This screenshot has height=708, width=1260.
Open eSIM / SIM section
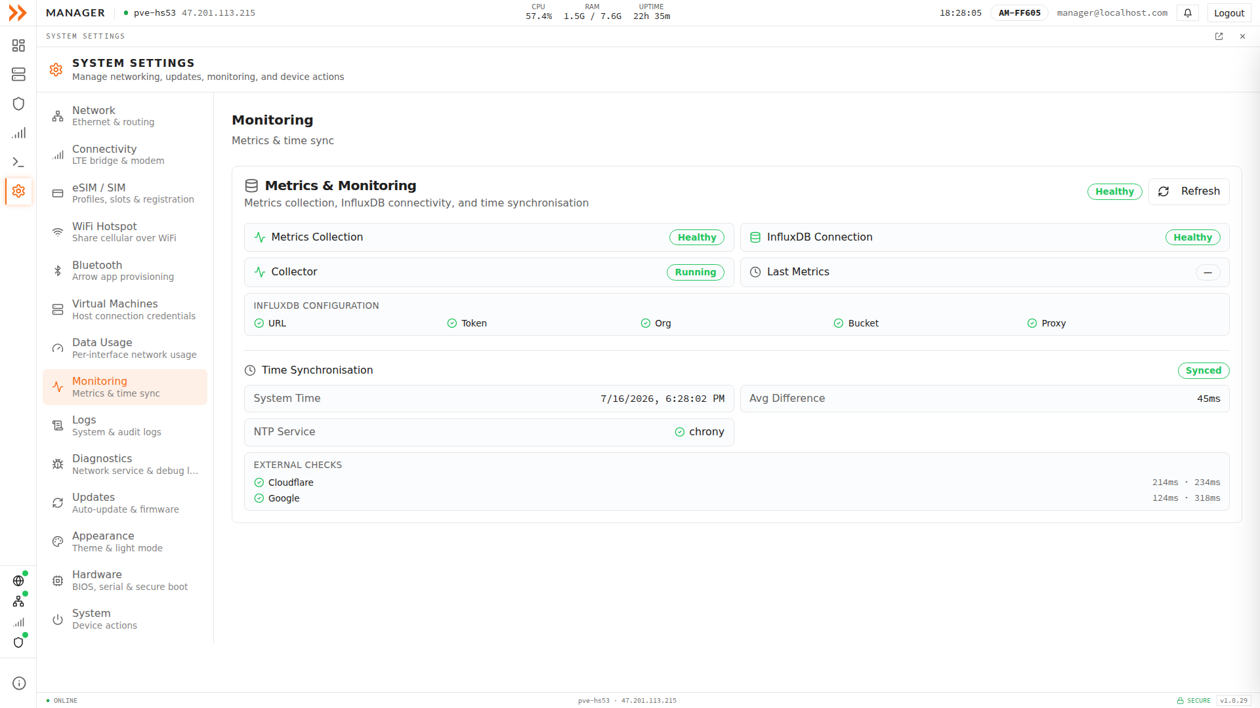coord(125,193)
